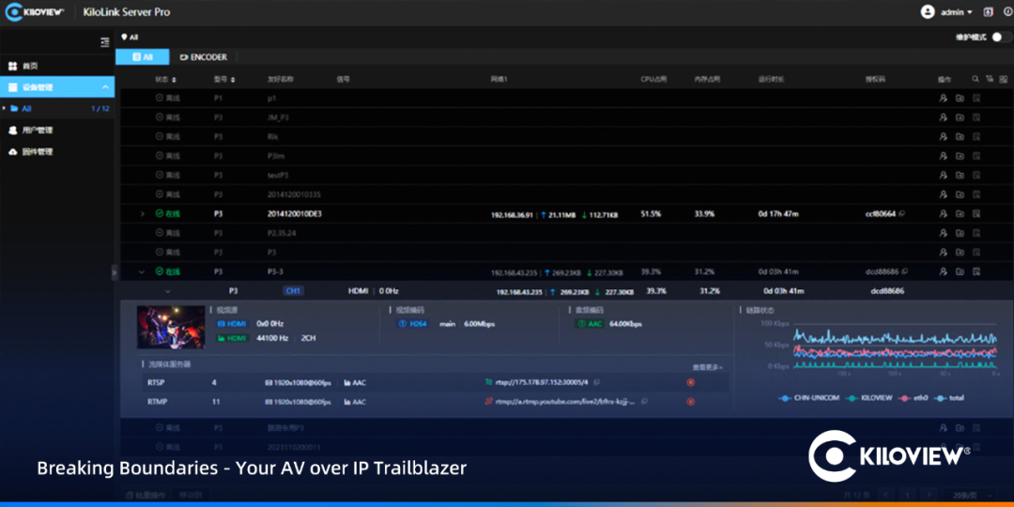This screenshot has height=507, width=1014.
Task: Switch to grid view icon in table header
Action: pyautogui.click(x=1003, y=79)
